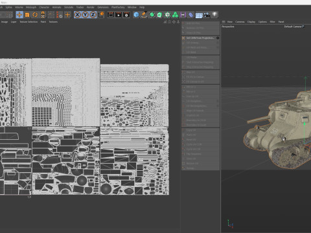This screenshot has width=311, height=233.
Task: Open the spline pen tool icon
Action: [144, 15]
